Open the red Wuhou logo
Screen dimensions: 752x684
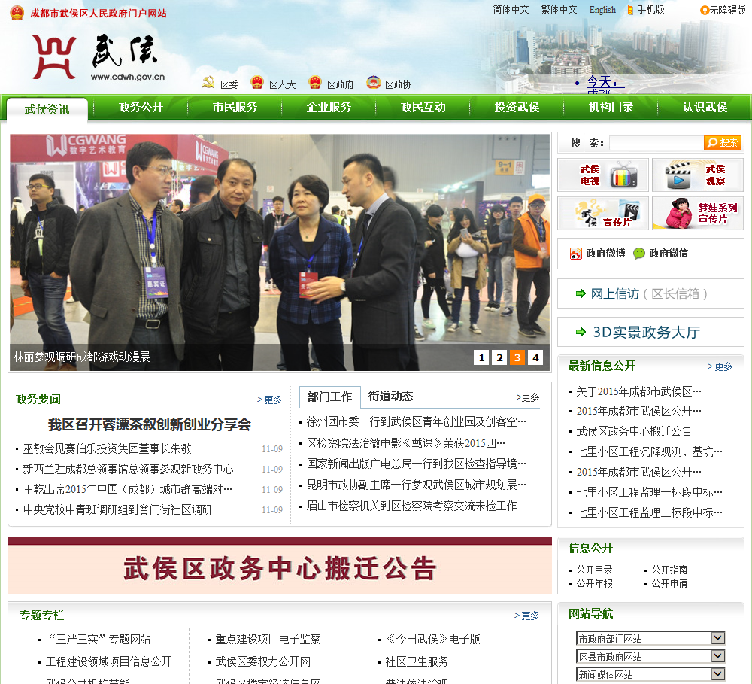(x=53, y=57)
